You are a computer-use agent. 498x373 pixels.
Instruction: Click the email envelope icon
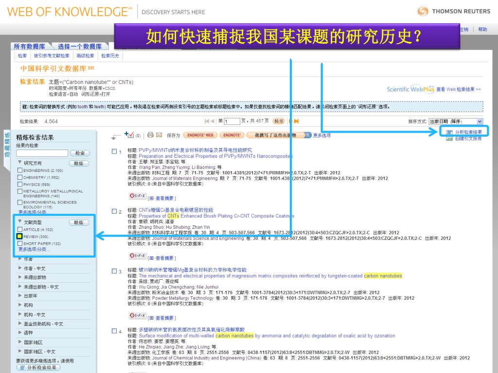click(159, 135)
